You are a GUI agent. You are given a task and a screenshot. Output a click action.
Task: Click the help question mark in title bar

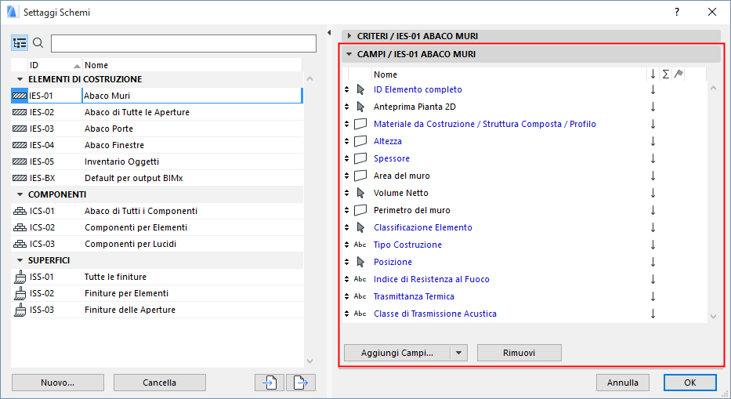point(677,12)
